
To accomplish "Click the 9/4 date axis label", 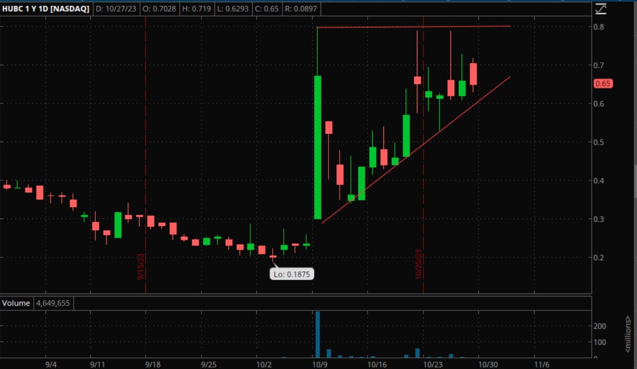I will (x=51, y=364).
